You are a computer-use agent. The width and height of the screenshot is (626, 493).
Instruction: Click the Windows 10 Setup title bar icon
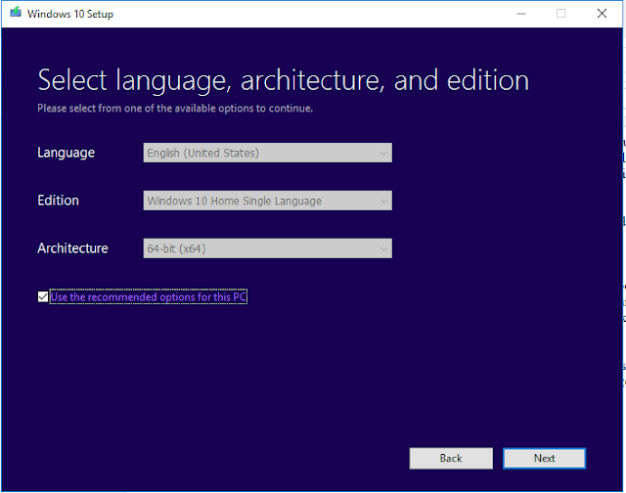tap(16, 13)
